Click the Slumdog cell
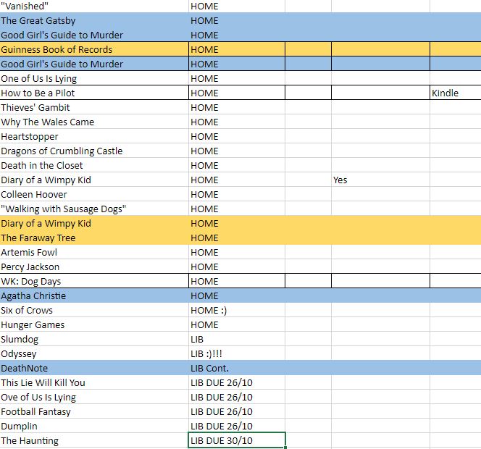 (94, 339)
